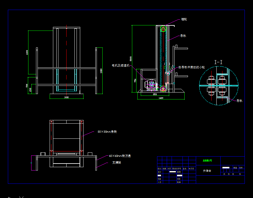Click the 设计 title block cell
253x198 pixels.
[x=159, y=172]
